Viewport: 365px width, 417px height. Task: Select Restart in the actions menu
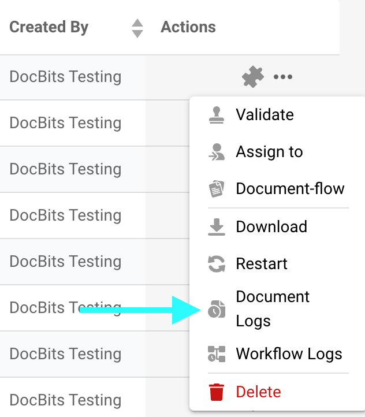[x=262, y=264]
